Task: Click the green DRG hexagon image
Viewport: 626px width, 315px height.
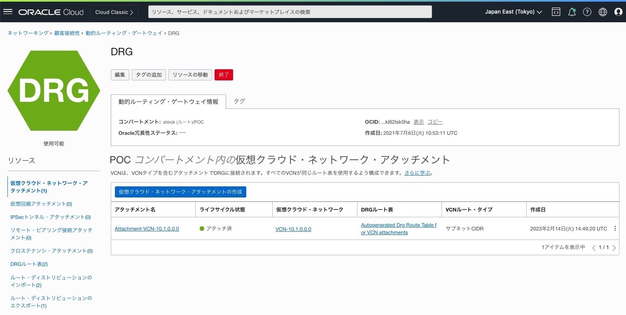Action: tap(54, 90)
